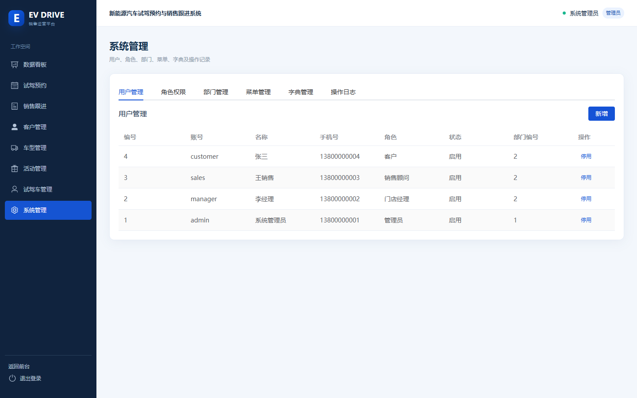The image size is (637, 398).
Task: Click the 车型管理 truck icon
Action: tap(15, 148)
